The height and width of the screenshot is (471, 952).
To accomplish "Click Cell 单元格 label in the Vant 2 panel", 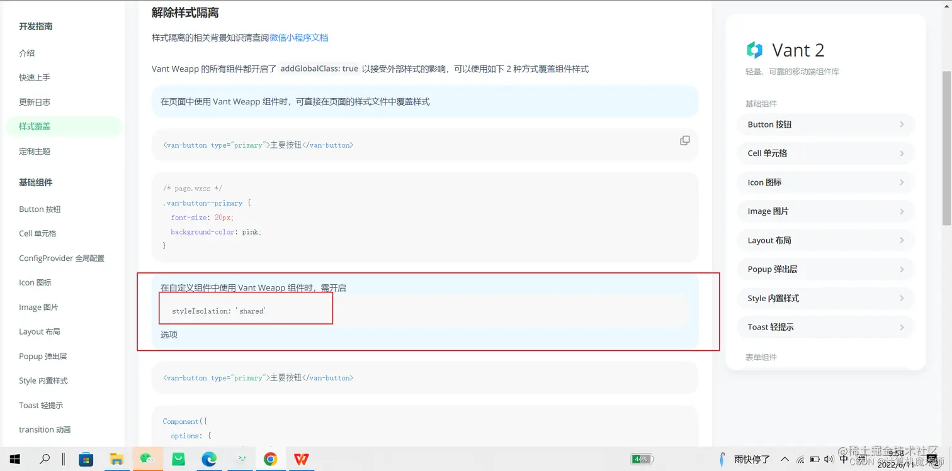I will (x=768, y=153).
